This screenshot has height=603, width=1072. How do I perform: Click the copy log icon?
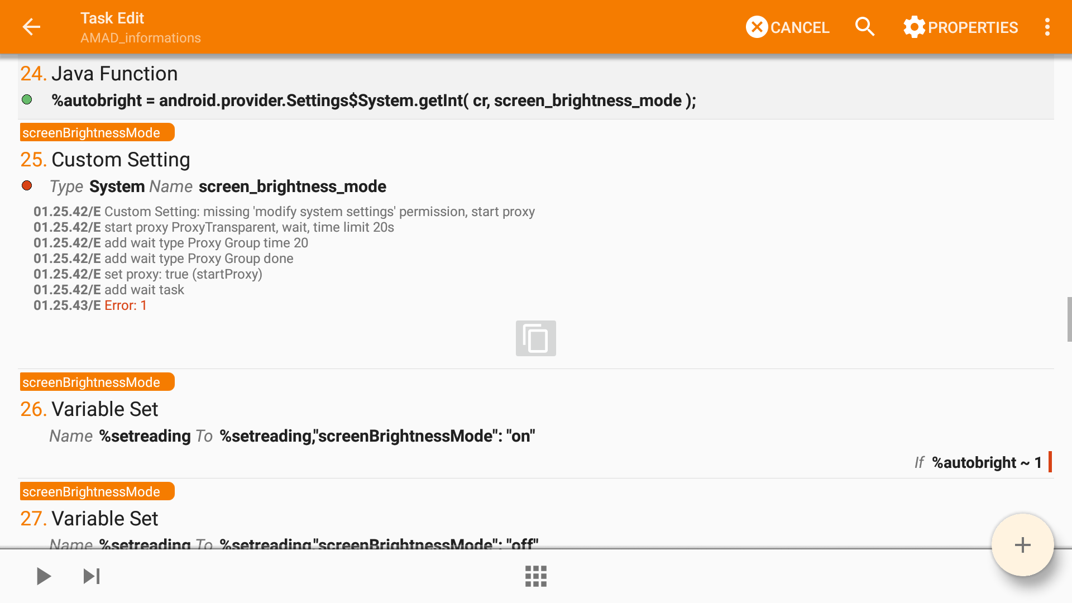pos(535,338)
